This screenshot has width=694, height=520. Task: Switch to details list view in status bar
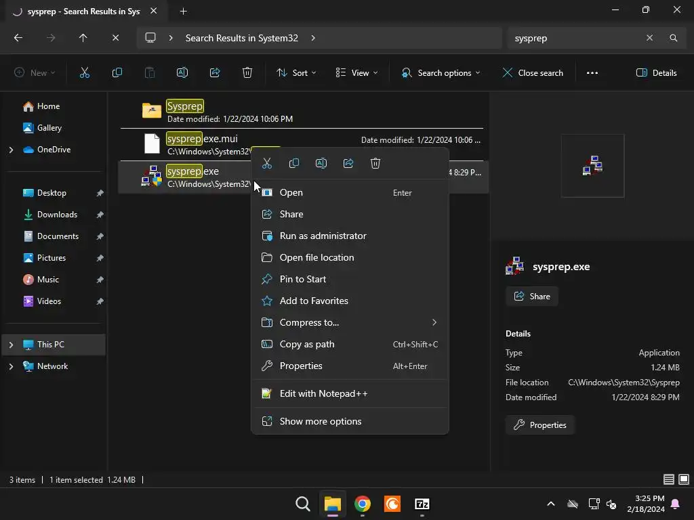669,479
